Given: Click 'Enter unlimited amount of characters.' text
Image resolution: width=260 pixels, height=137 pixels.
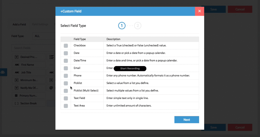Looking at the screenshot, I should [129, 106].
